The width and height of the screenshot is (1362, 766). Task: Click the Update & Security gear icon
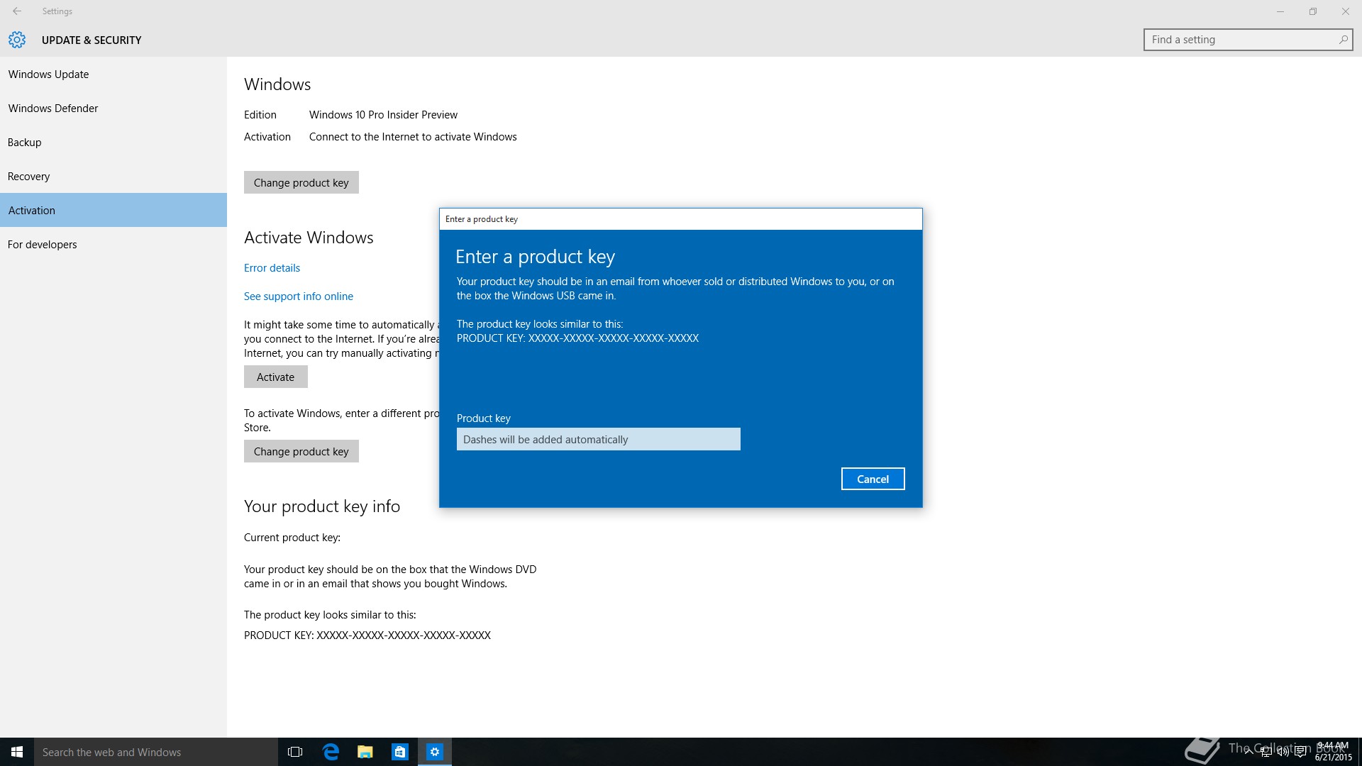click(17, 40)
